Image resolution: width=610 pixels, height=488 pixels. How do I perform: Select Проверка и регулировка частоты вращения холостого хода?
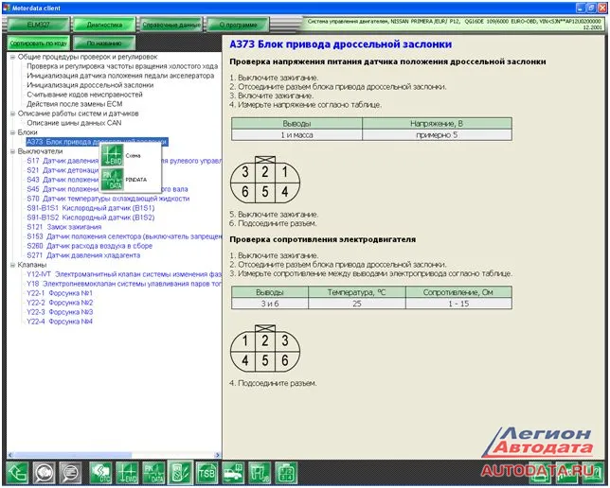[122, 66]
